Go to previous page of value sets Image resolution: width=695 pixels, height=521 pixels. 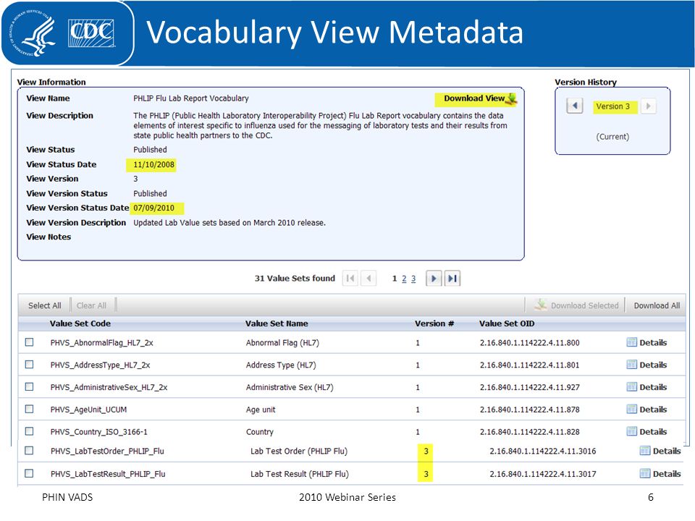point(368,279)
